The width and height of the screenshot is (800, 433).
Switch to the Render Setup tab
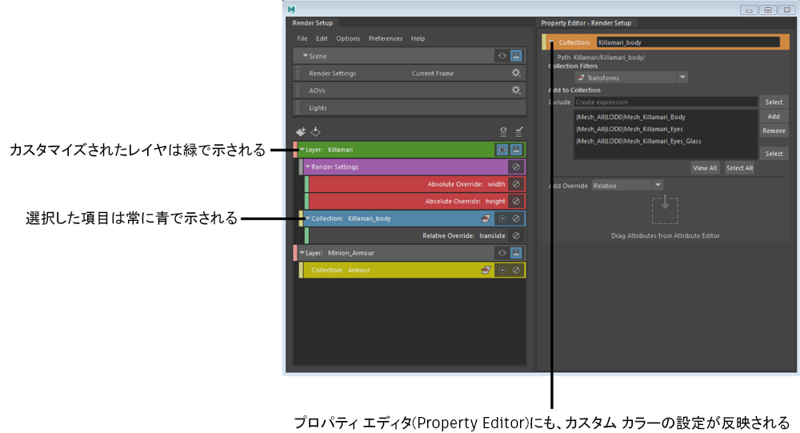click(x=312, y=23)
